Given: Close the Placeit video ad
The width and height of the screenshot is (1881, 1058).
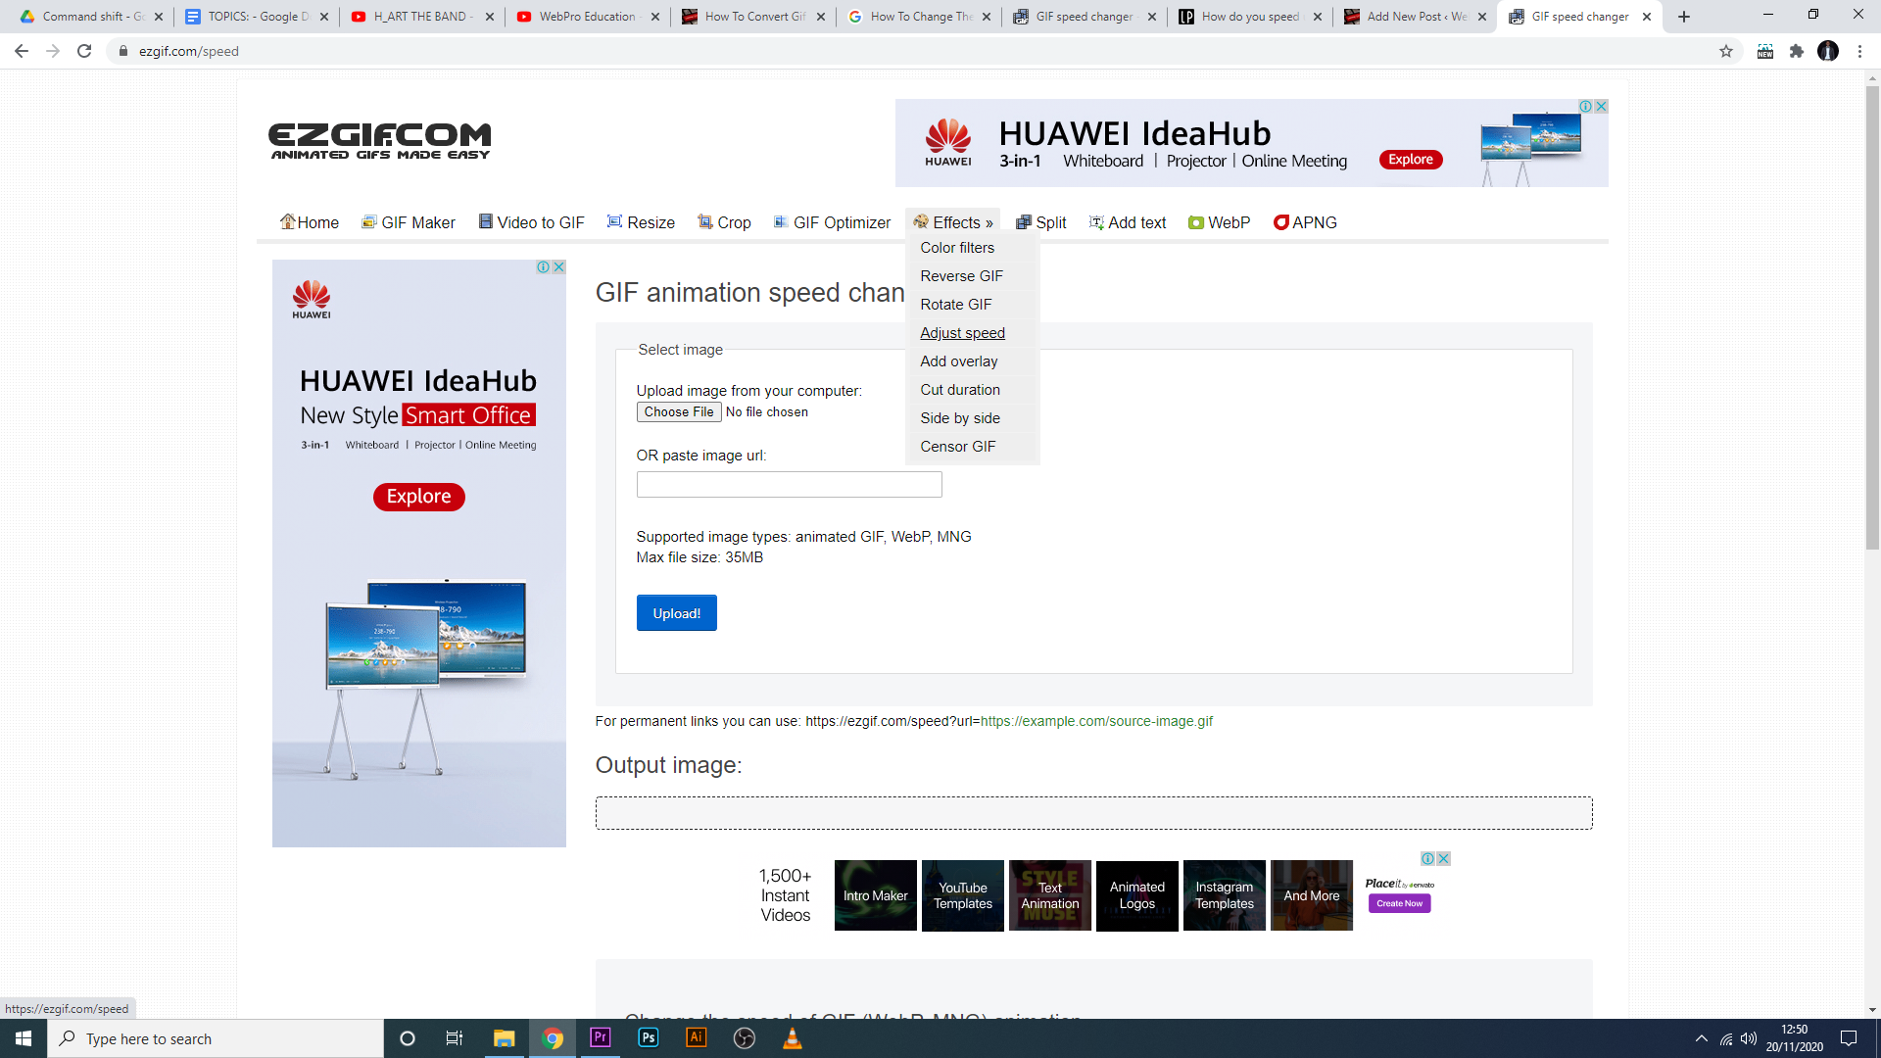Looking at the screenshot, I should point(1443,858).
